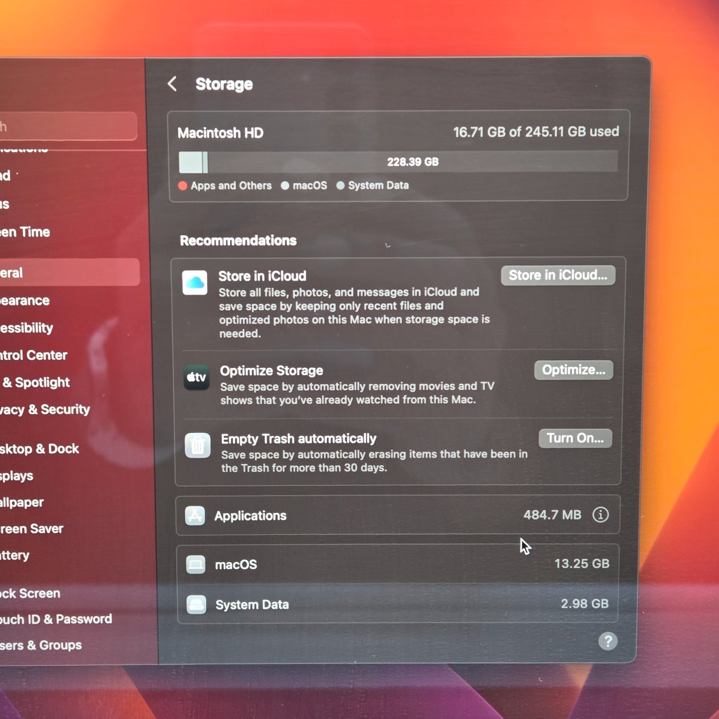Click the back chevron next to Storage
This screenshot has width=719, height=719.
coord(173,84)
